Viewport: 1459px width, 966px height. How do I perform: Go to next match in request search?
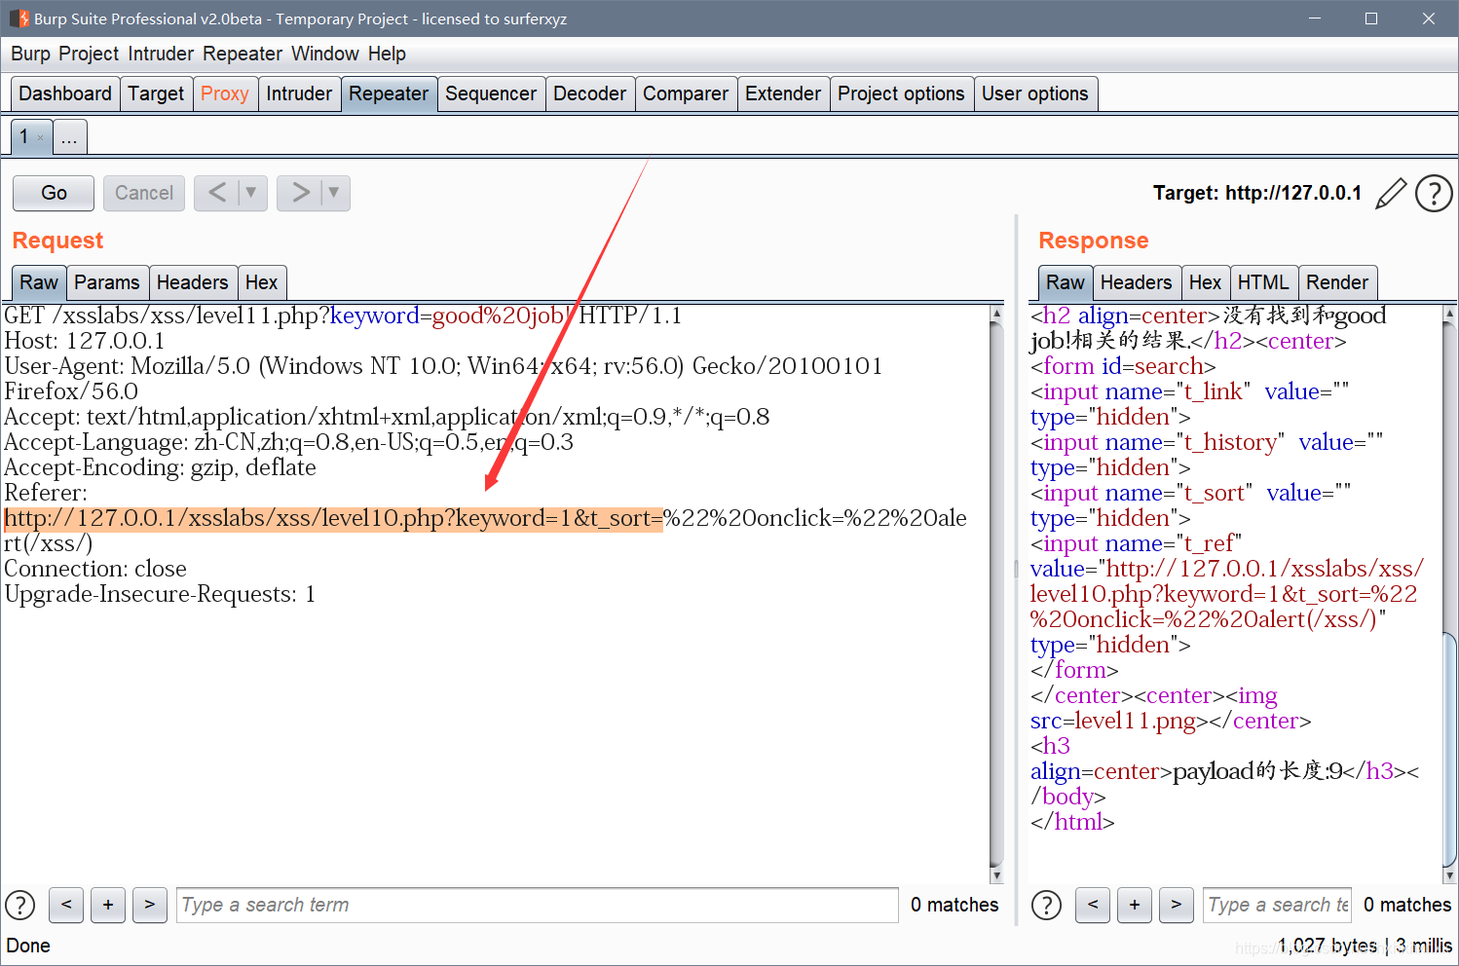(150, 905)
